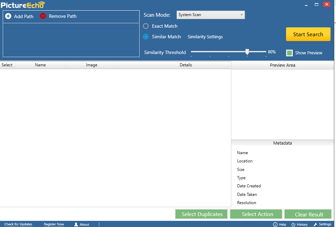Screen dimensions: 336x227
Task: Click the Location metadata label
Action: (245, 161)
